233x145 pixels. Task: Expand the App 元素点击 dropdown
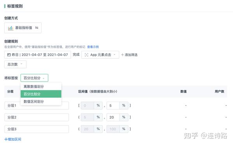pos(100,55)
